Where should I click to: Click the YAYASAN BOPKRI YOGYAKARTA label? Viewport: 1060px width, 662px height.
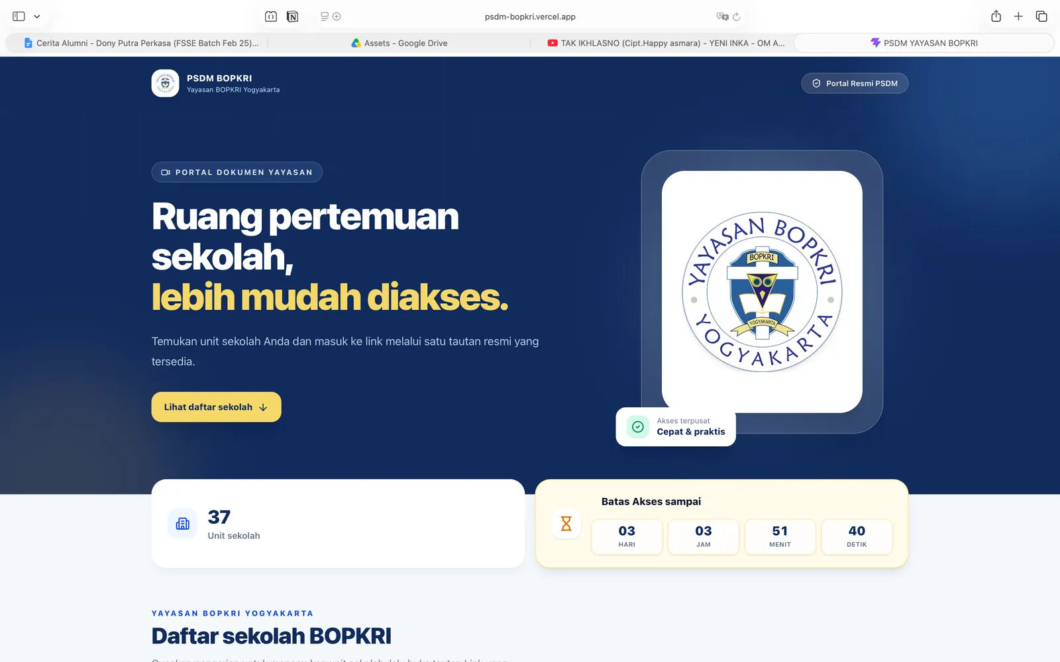click(x=233, y=614)
